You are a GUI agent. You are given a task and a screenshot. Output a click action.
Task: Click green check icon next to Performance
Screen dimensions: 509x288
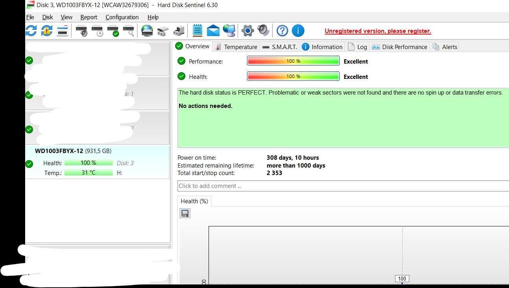point(181,61)
